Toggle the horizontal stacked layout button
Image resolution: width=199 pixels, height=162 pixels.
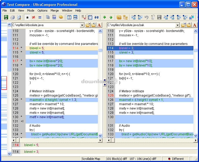point(75,17)
